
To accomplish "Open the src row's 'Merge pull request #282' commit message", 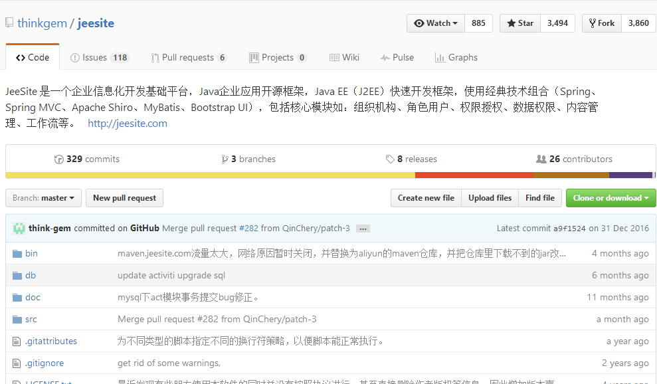I will 217,319.
